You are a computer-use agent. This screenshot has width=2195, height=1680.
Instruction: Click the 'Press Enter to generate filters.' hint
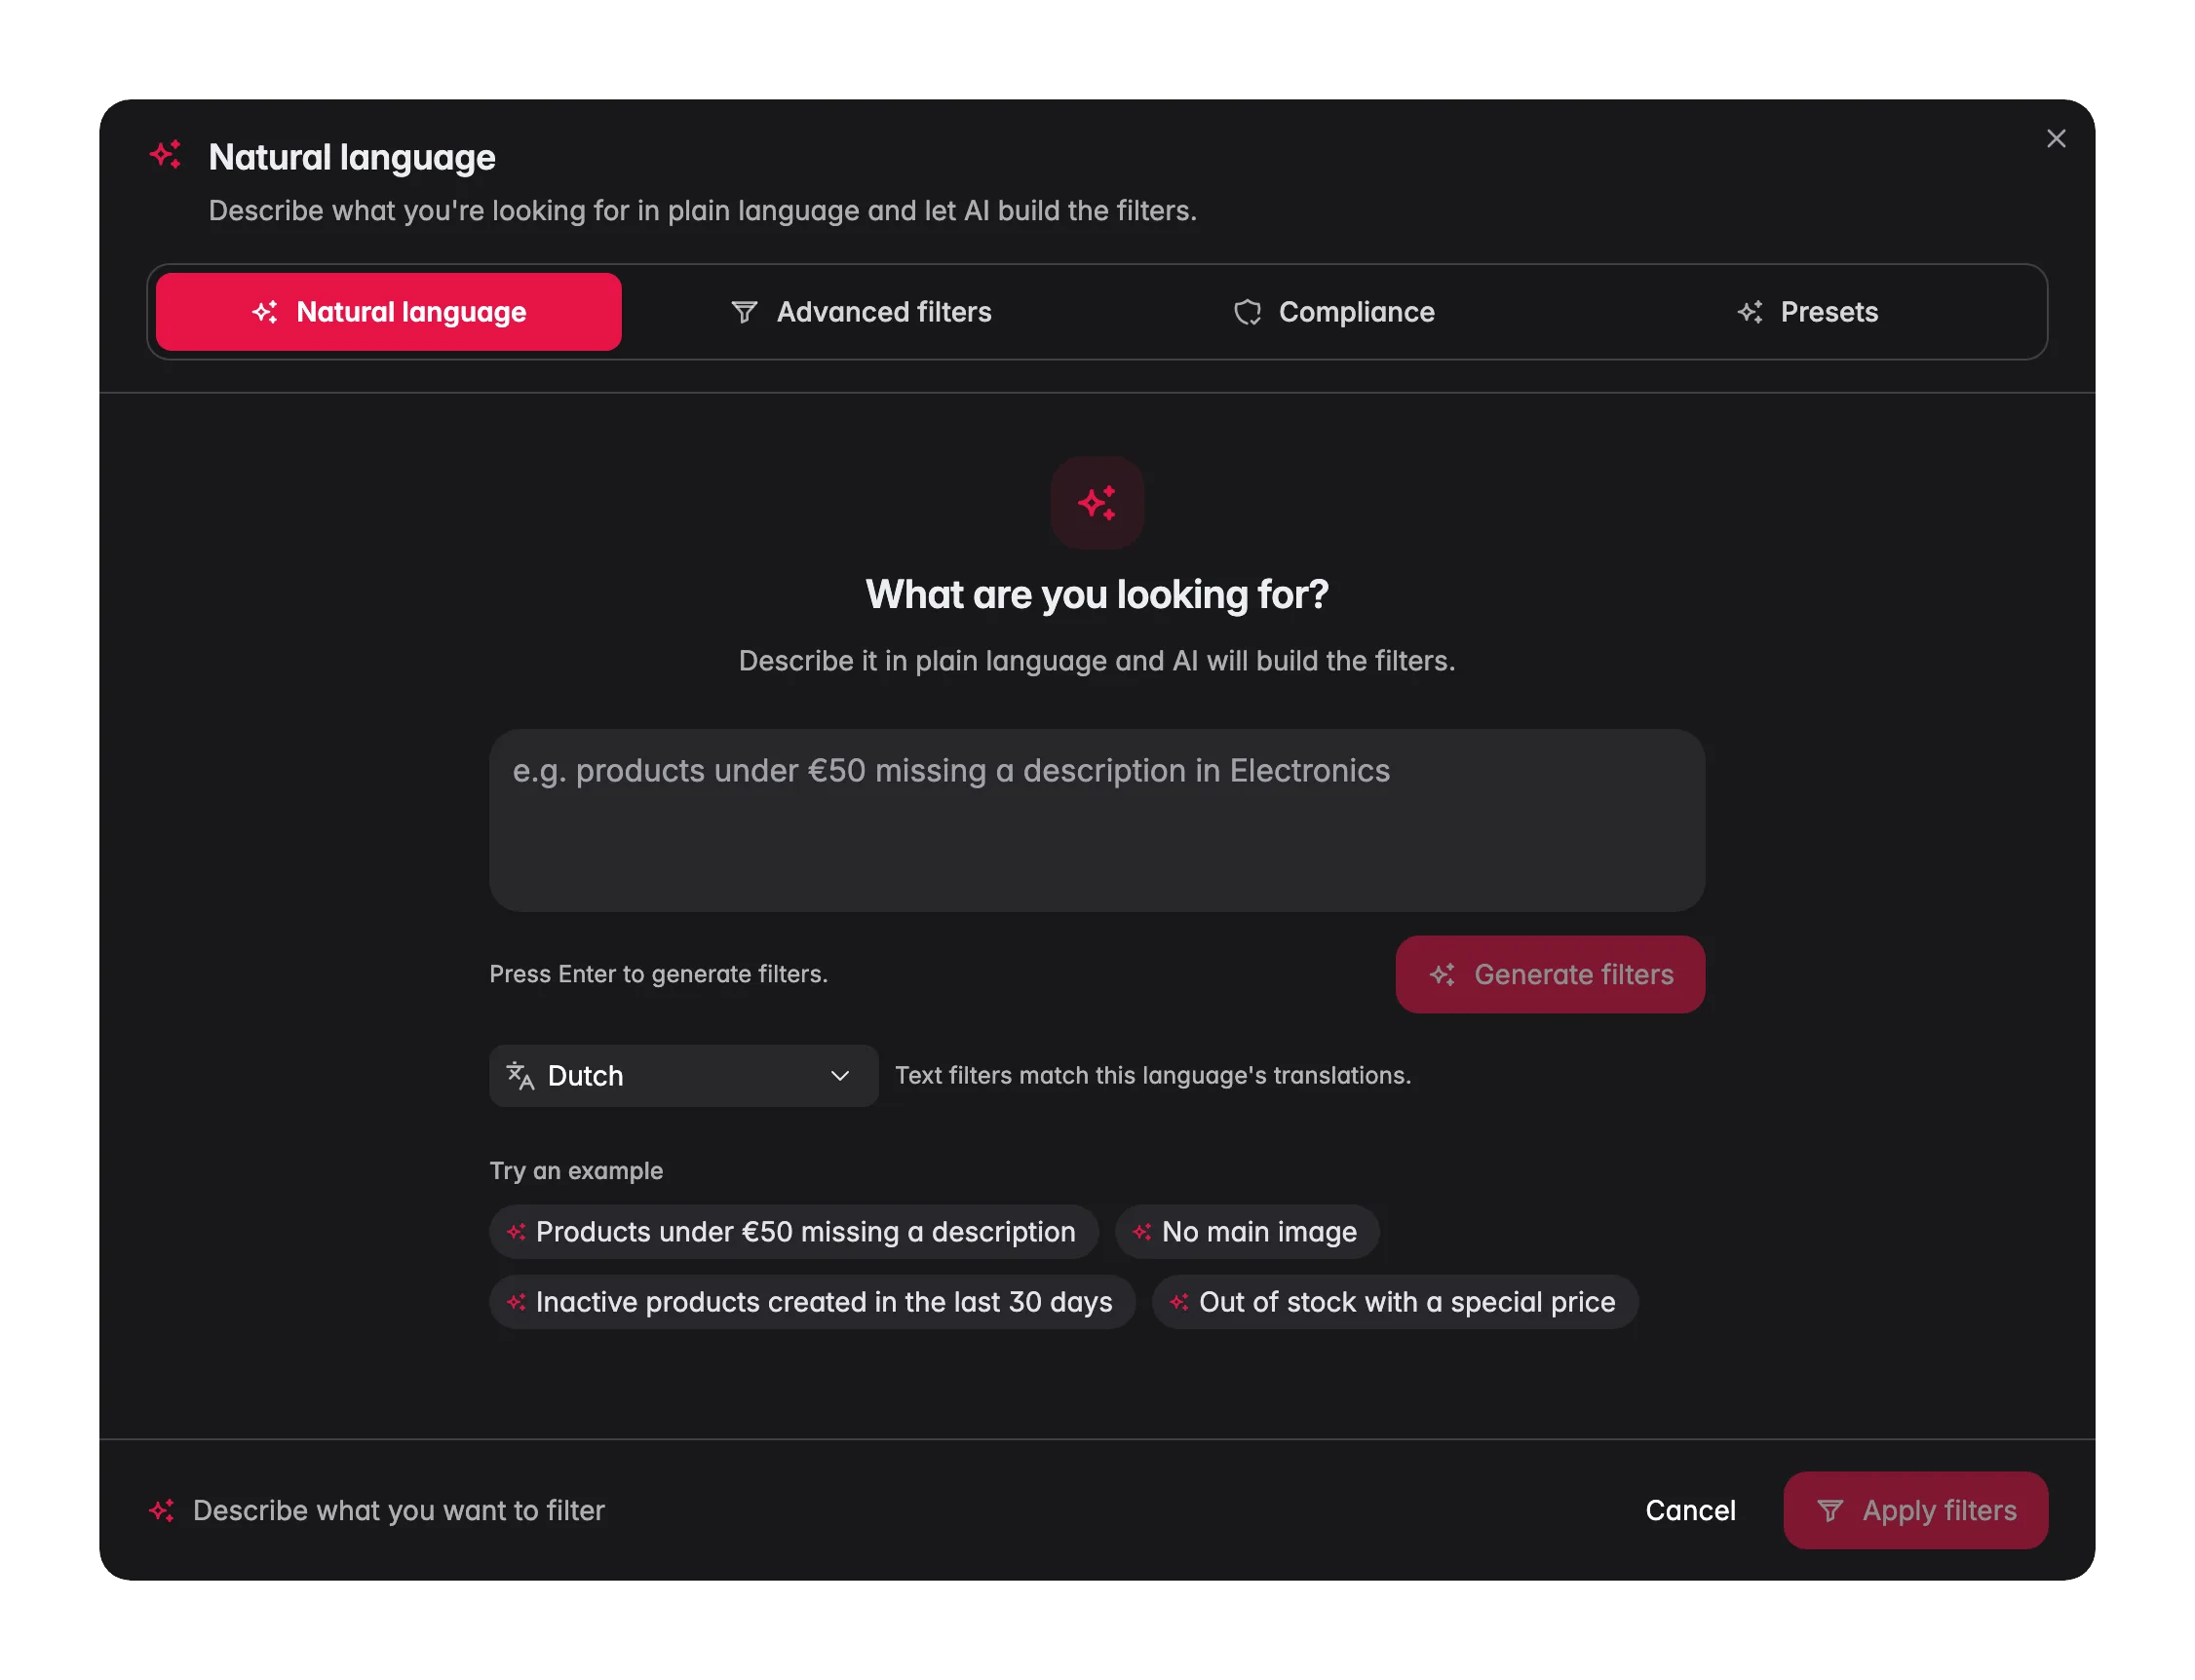(658, 974)
